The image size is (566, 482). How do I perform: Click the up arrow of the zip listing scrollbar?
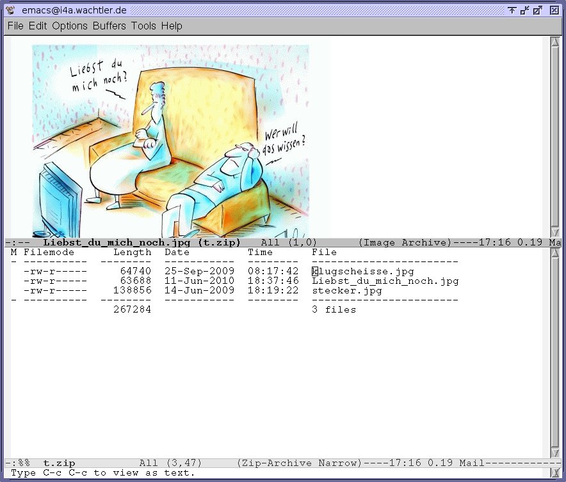click(x=555, y=253)
